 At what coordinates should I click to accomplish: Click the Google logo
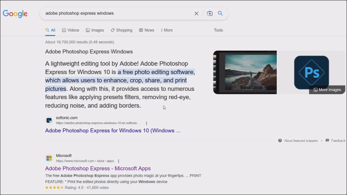click(x=15, y=14)
